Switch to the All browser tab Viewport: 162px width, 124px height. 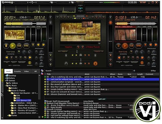pos(36,71)
